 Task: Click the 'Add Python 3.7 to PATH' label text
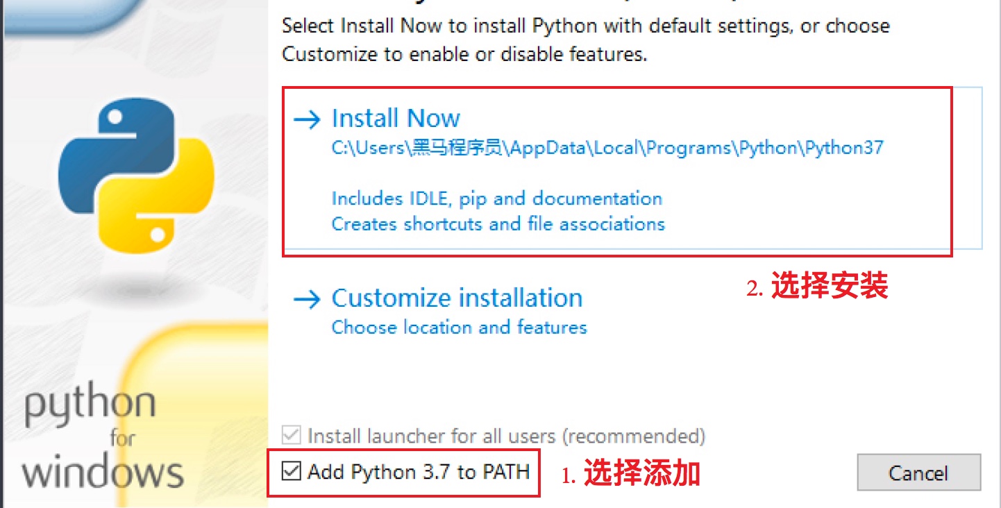coord(419,472)
